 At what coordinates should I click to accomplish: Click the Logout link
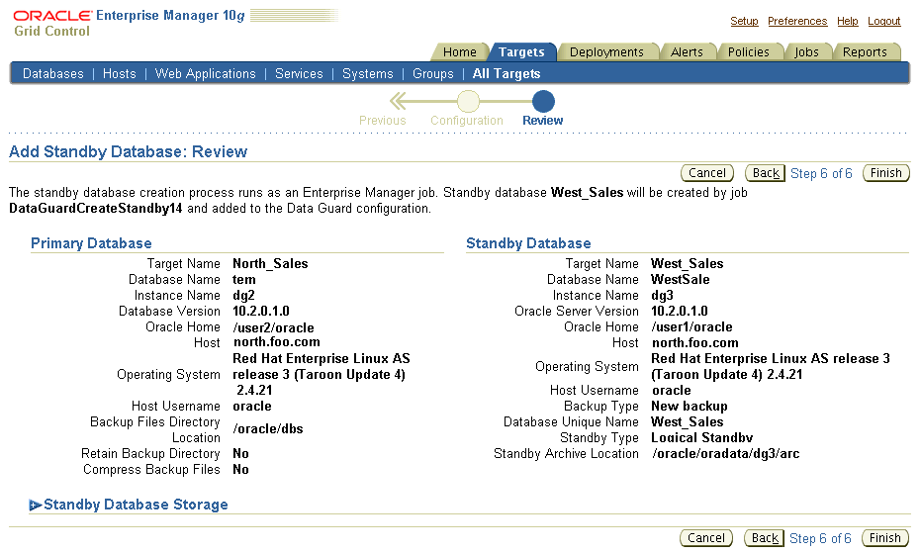point(883,22)
